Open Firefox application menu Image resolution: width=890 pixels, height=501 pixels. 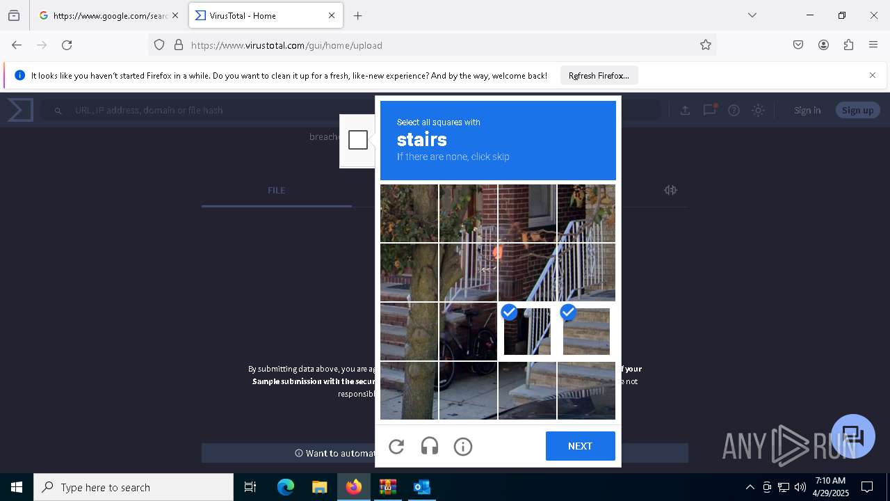pos(873,45)
